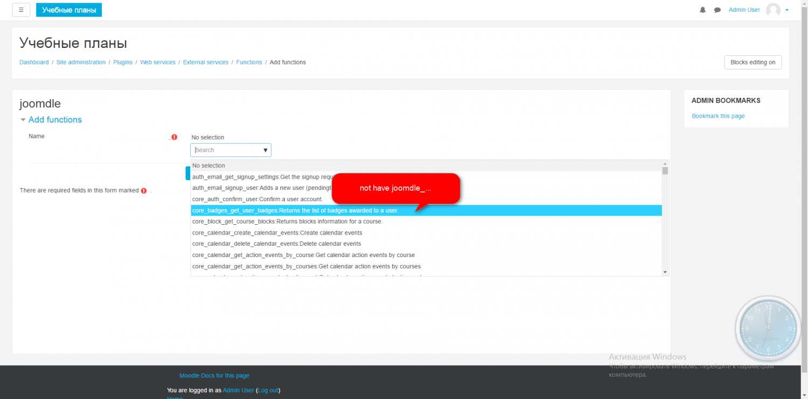The image size is (808, 399).
Task: Go to Site administration breadcrumb
Action: pos(81,62)
